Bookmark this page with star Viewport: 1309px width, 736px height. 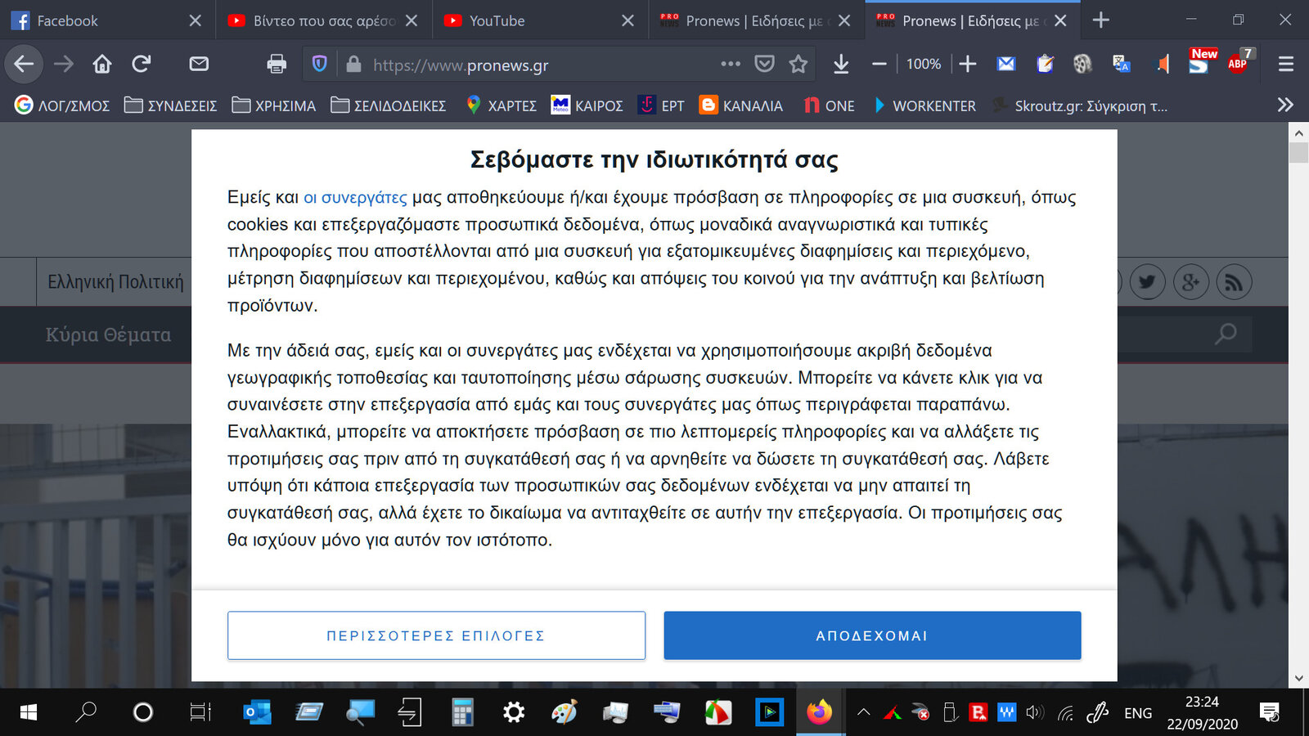(798, 64)
